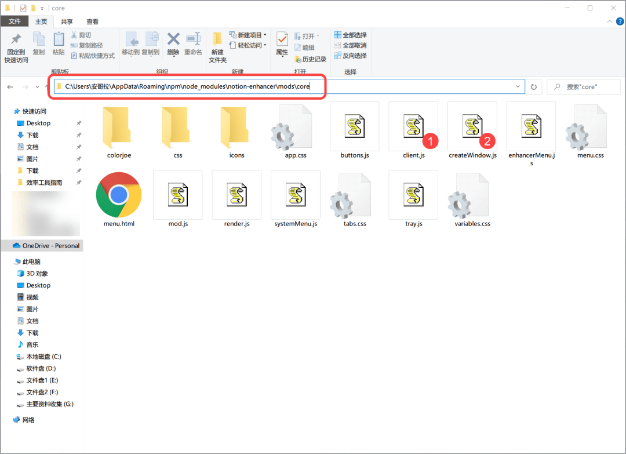Open drive (D:) in sidebar

(x=37, y=369)
